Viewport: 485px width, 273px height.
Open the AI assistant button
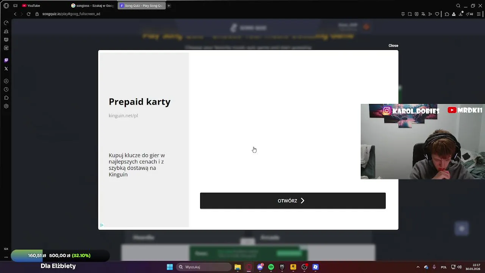point(470,14)
